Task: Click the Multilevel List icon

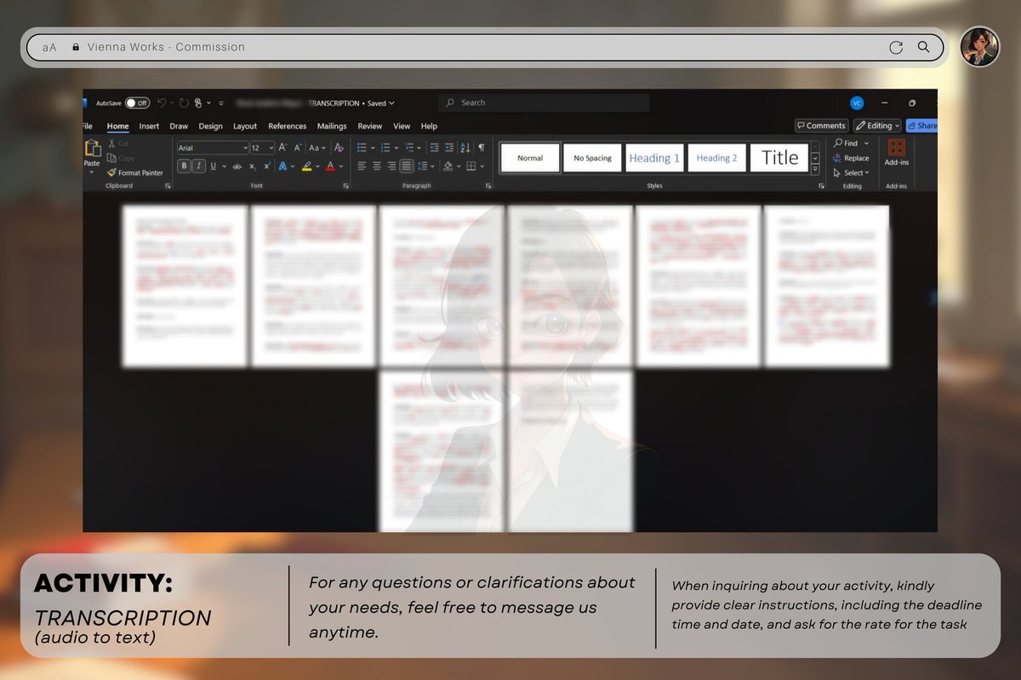Action: coord(411,148)
